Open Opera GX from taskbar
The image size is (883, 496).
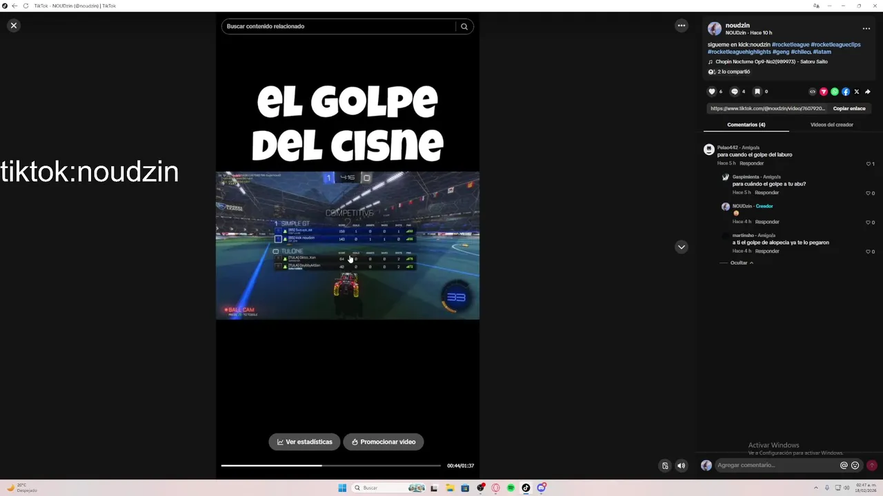coord(495,488)
